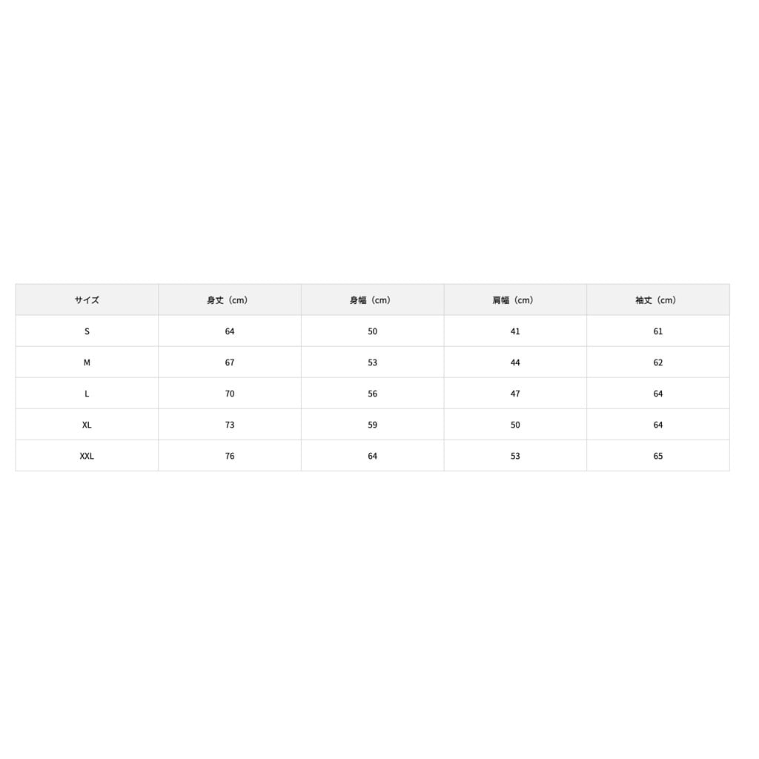The image size is (759, 759).
Task: Click the M size row label
Action: (87, 362)
